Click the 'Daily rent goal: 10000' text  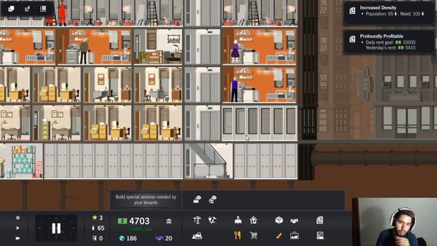389,42
